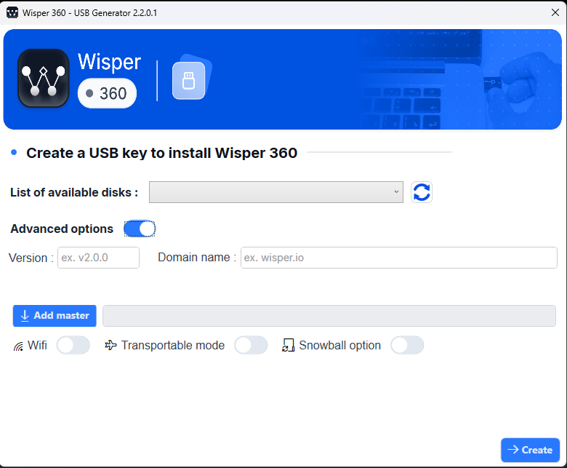Enable the Snowball option switch
The image size is (567, 468).
click(x=407, y=345)
